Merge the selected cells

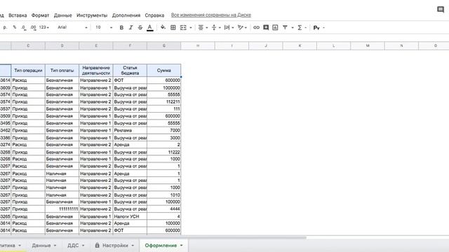point(183,27)
